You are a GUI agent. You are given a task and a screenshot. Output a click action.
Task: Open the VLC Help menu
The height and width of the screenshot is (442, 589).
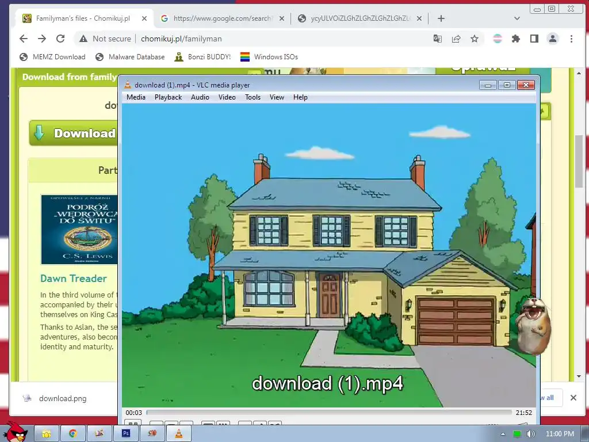pyautogui.click(x=300, y=97)
